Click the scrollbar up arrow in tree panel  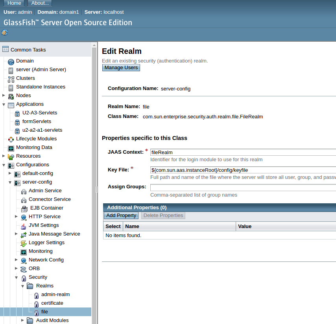[x=94, y=45]
